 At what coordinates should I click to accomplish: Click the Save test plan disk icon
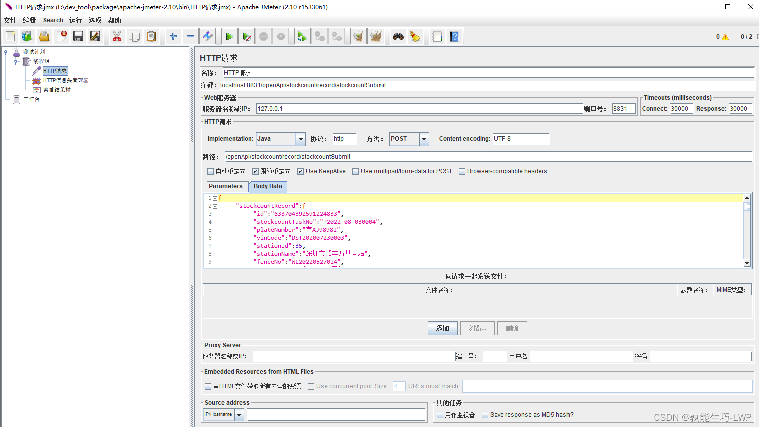78,36
